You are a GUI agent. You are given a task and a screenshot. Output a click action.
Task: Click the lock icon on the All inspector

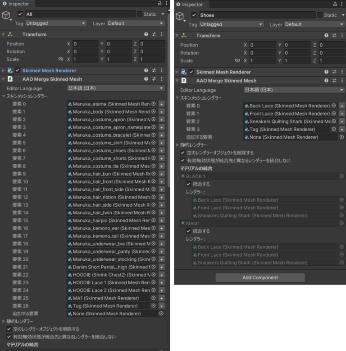point(154,4)
